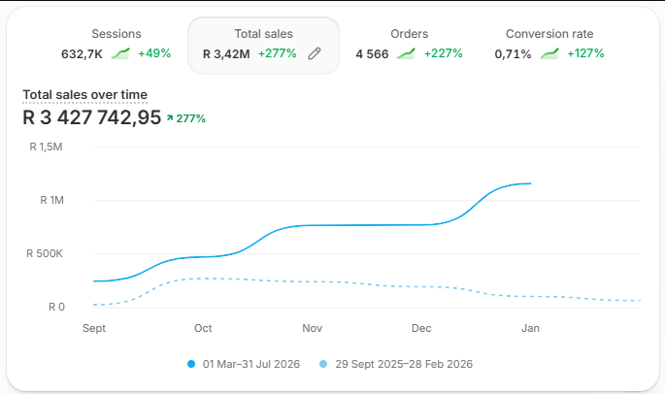Click the Oct axis label
Image resolution: width=665 pixels, height=394 pixels.
point(203,328)
